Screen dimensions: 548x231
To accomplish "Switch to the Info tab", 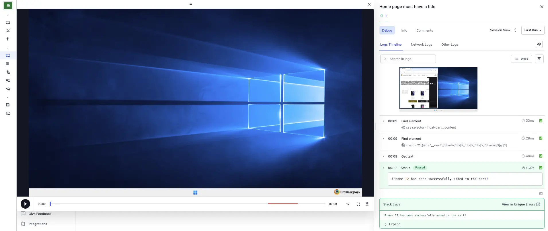I will tap(404, 30).
